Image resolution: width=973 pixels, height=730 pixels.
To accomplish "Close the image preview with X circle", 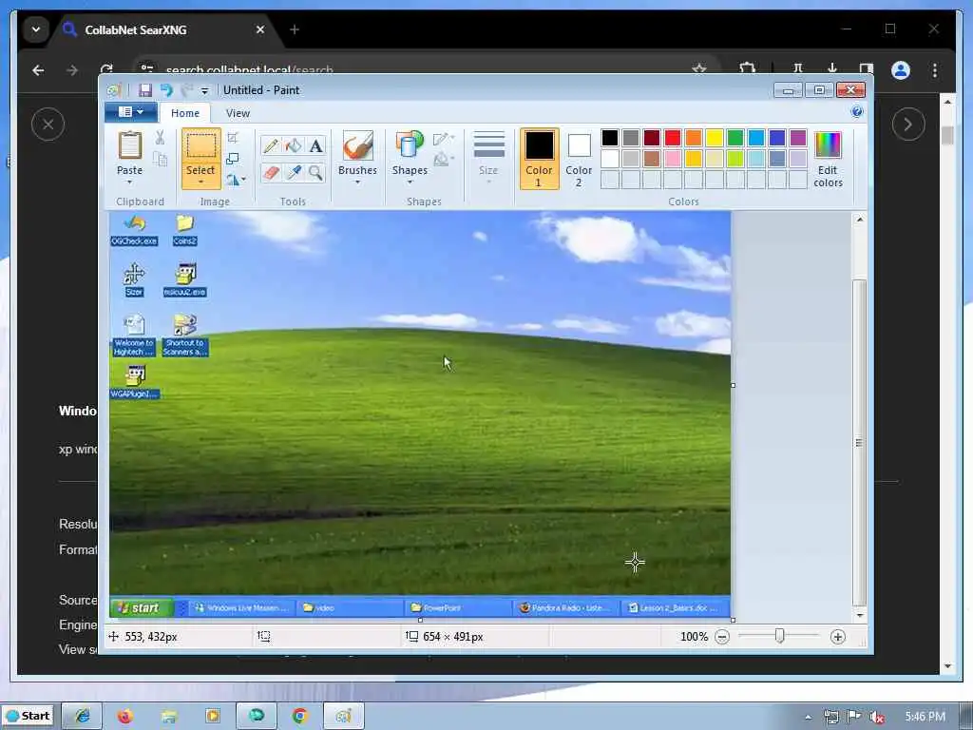I will point(48,125).
